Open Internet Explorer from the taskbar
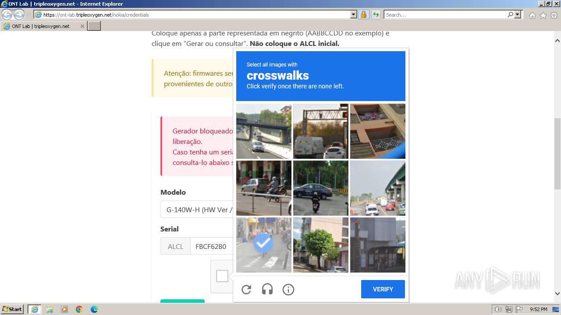Viewport: 561px width, 315px height. coord(35,309)
